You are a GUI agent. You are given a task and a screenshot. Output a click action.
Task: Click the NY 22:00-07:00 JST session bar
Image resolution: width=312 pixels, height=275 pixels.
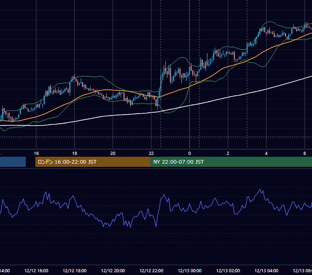point(231,162)
